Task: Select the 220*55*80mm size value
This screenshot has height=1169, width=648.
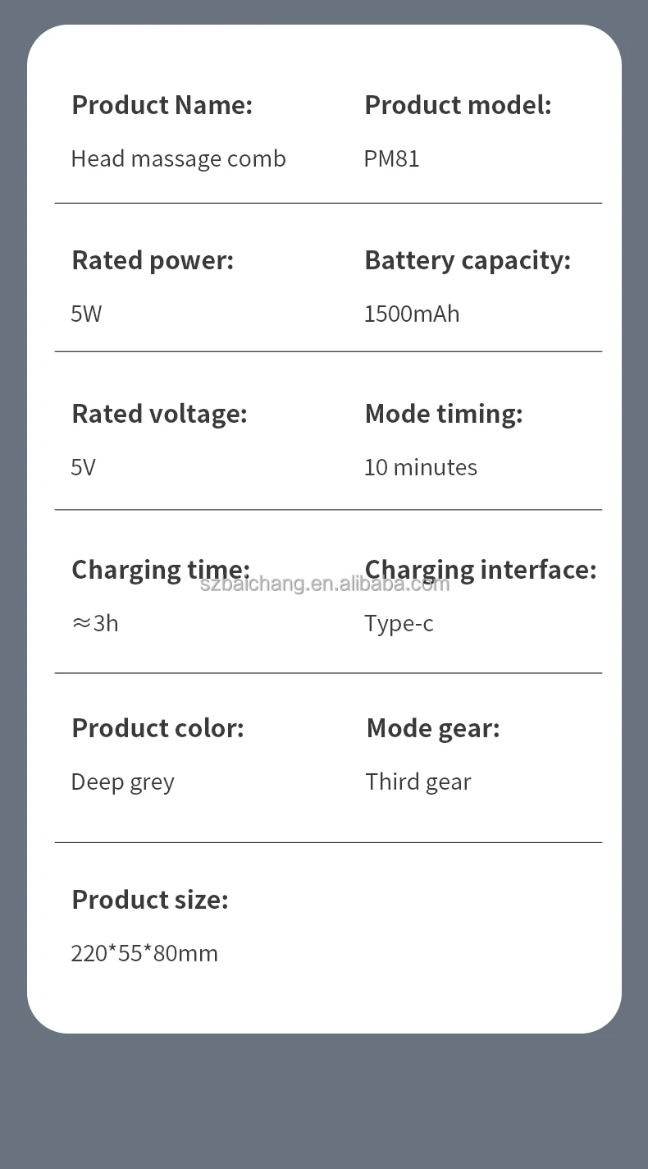Action: click(144, 953)
